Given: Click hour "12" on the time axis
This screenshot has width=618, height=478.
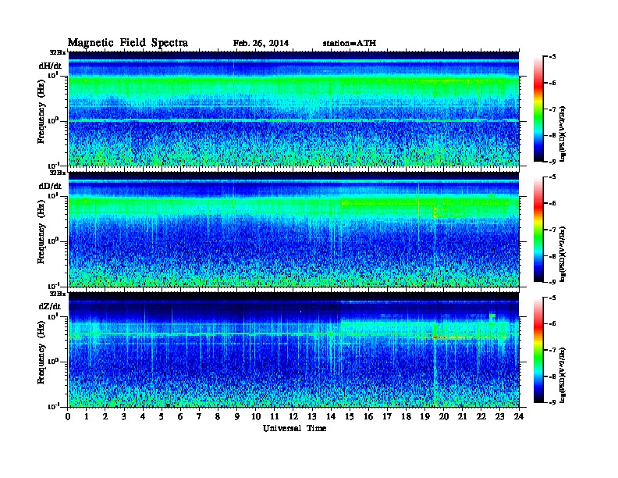Looking at the screenshot, I should 293,416.
